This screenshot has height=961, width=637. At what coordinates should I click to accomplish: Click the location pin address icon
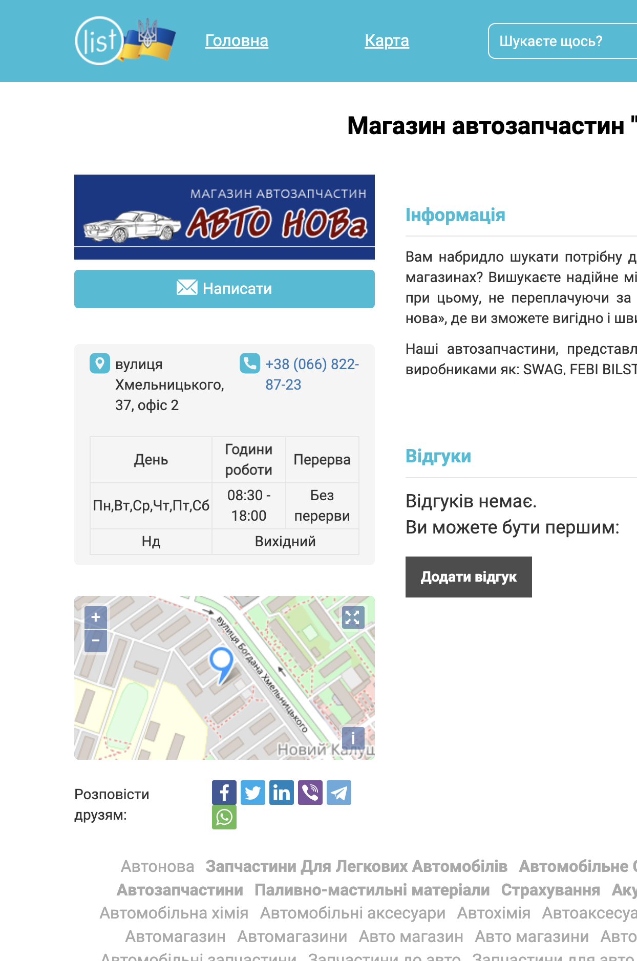(100, 364)
